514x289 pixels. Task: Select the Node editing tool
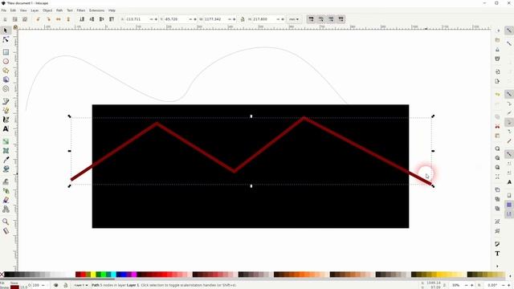pos(6,39)
